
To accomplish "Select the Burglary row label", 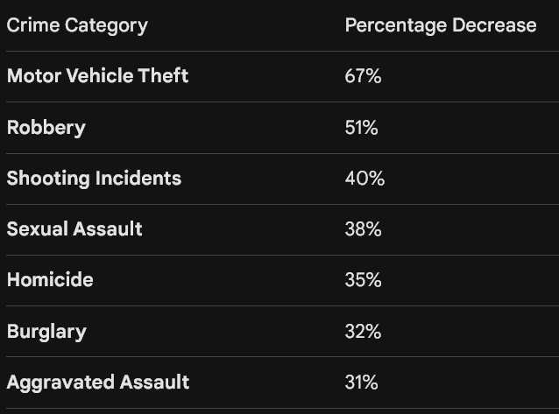I will (x=46, y=332).
